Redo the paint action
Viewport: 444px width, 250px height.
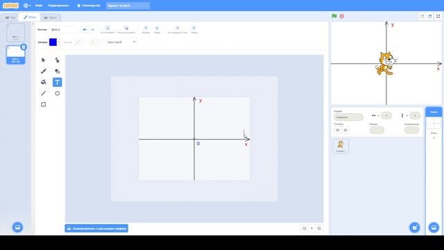click(x=92, y=29)
